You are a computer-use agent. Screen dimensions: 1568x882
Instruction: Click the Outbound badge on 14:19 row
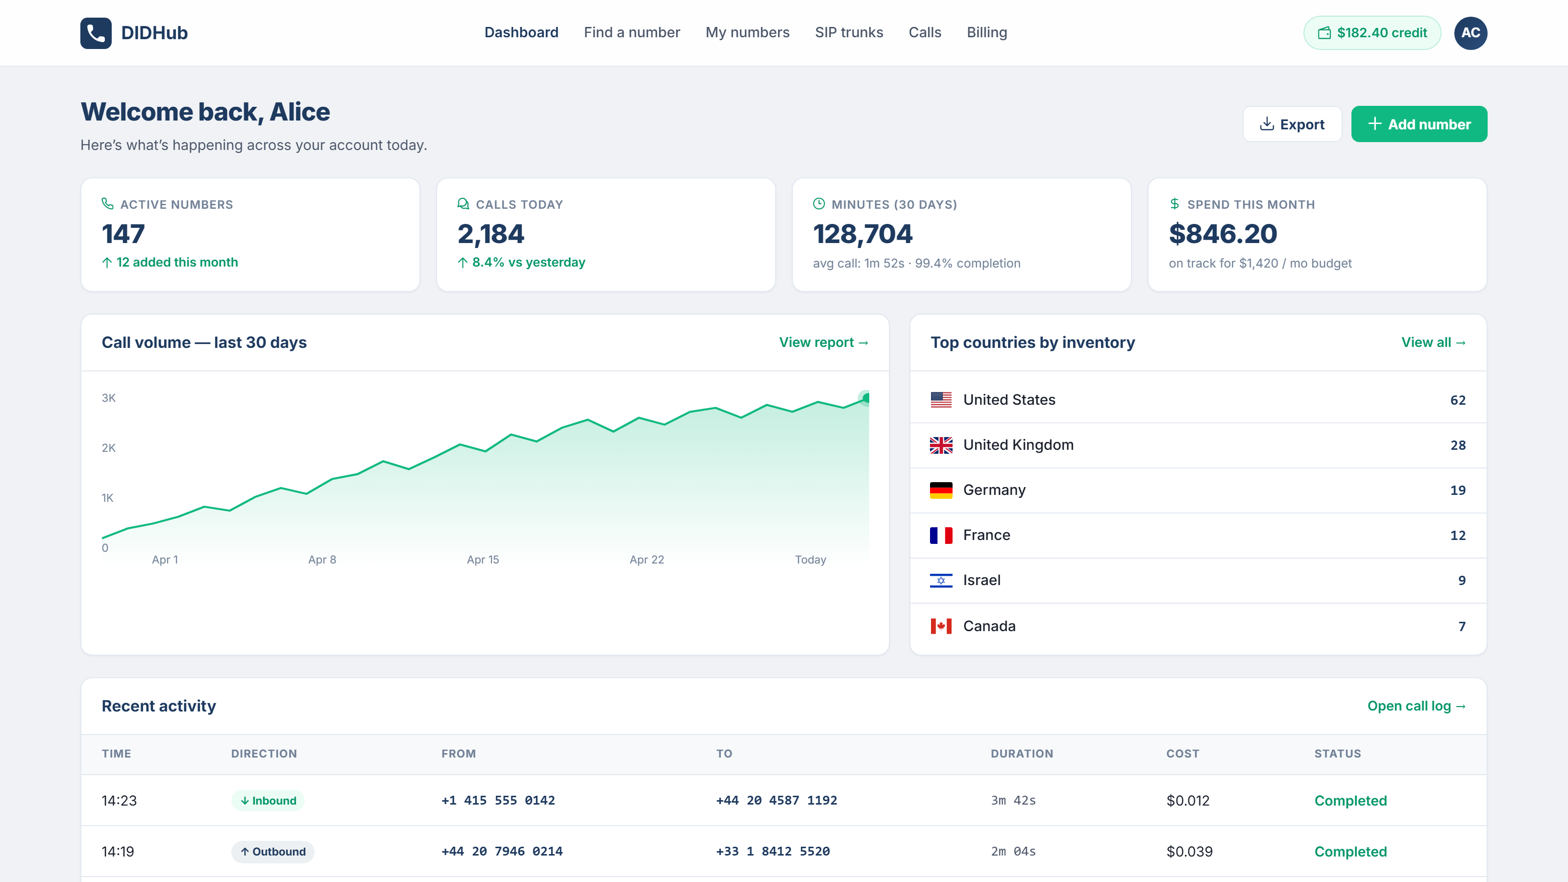coord(272,852)
